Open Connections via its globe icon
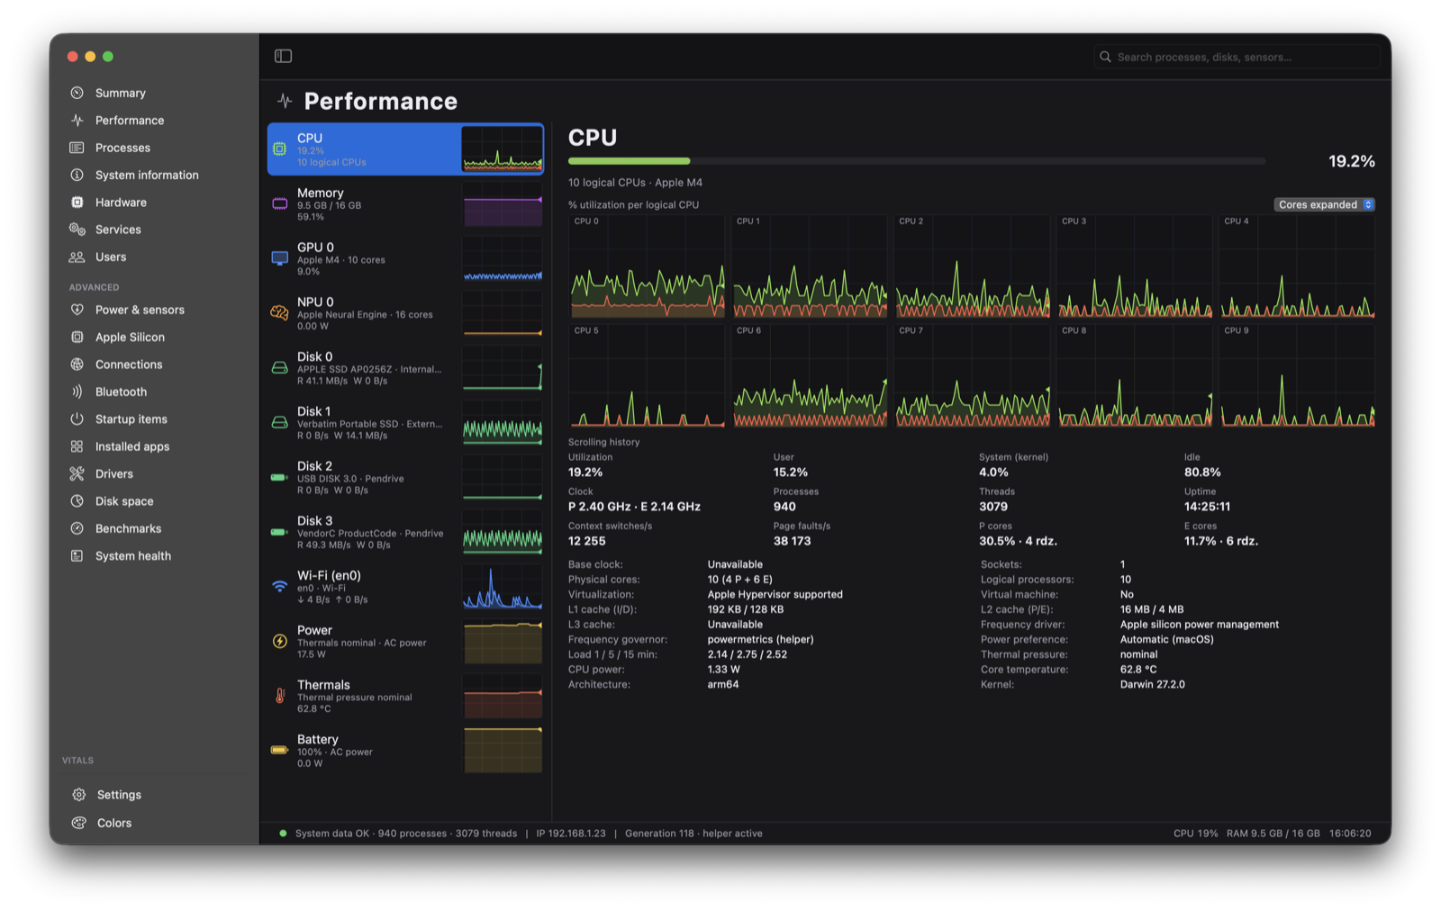Image resolution: width=1441 pixels, height=910 pixels. 77,365
